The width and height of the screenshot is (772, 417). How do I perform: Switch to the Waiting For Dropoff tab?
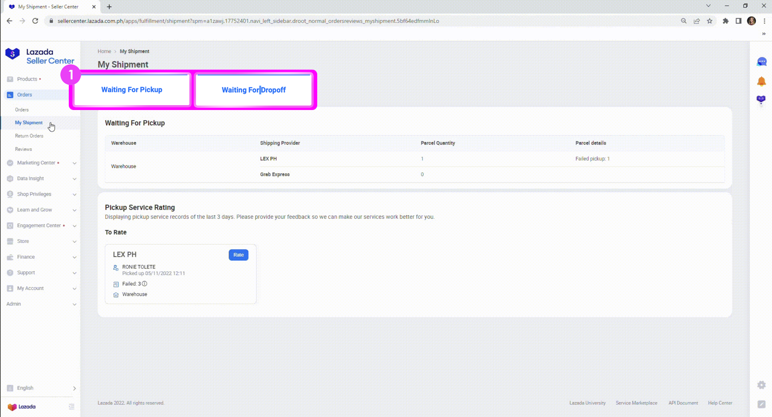tap(254, 90)
